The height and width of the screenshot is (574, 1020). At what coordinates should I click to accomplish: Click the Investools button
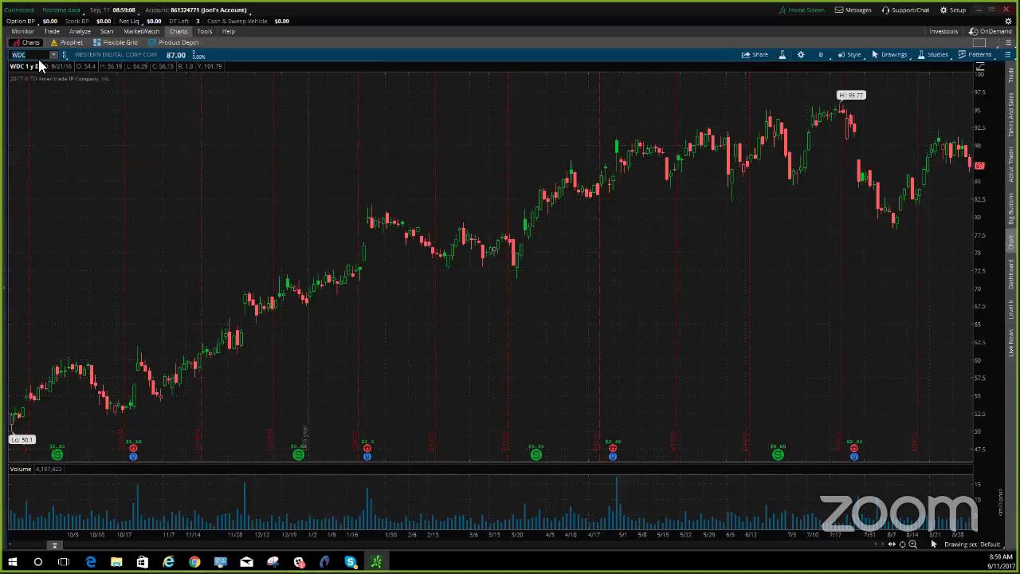943,32
